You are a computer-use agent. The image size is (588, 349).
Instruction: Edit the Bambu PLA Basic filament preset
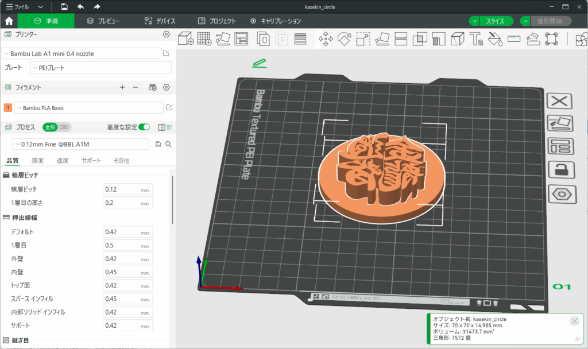(x=169, y=107)
